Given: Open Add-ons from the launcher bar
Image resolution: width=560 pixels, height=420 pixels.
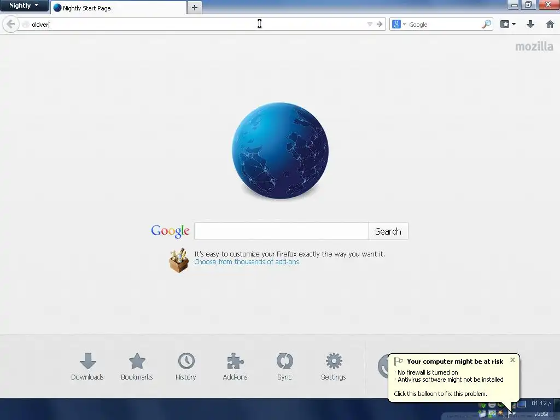Looking at the screenshot, I should pos(235,366).
